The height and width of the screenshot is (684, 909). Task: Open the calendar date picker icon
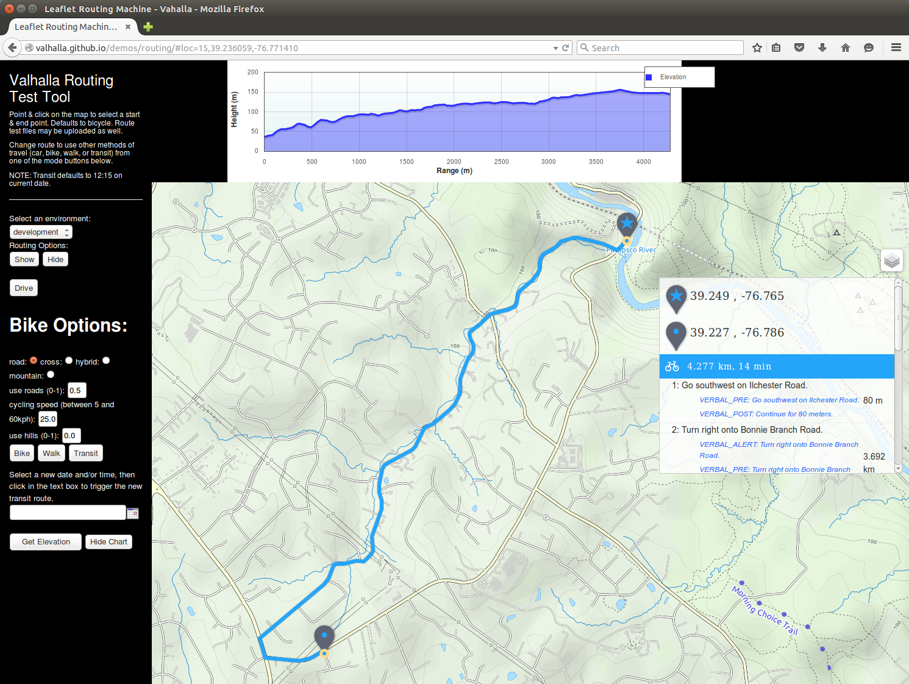point(132,513)
